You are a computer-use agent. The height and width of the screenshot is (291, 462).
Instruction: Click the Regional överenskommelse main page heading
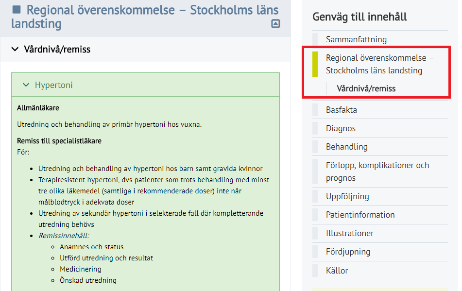point(145,17)
